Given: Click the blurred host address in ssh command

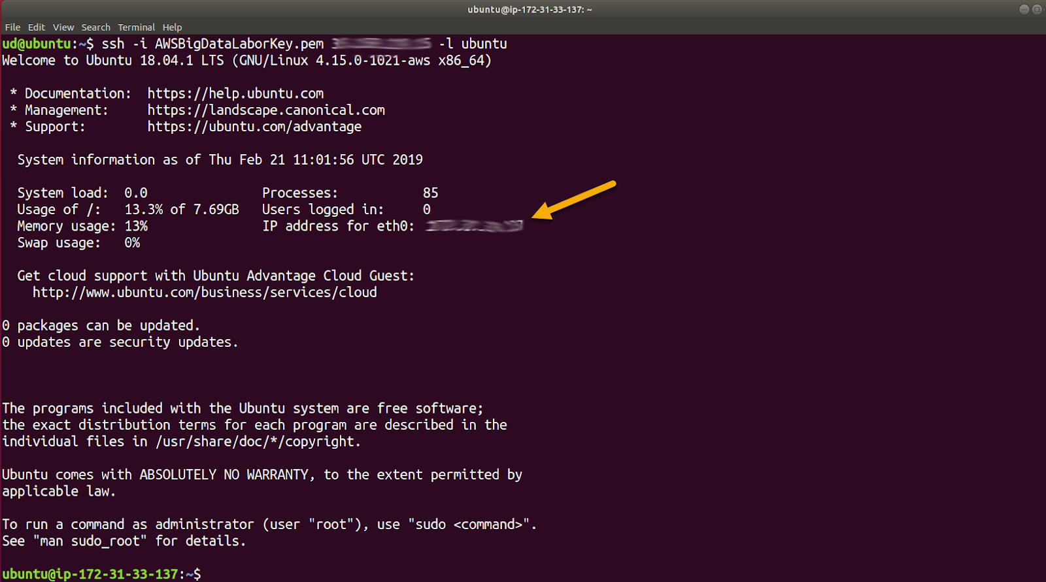Looking at the screenshot, I should coord(381,44).
